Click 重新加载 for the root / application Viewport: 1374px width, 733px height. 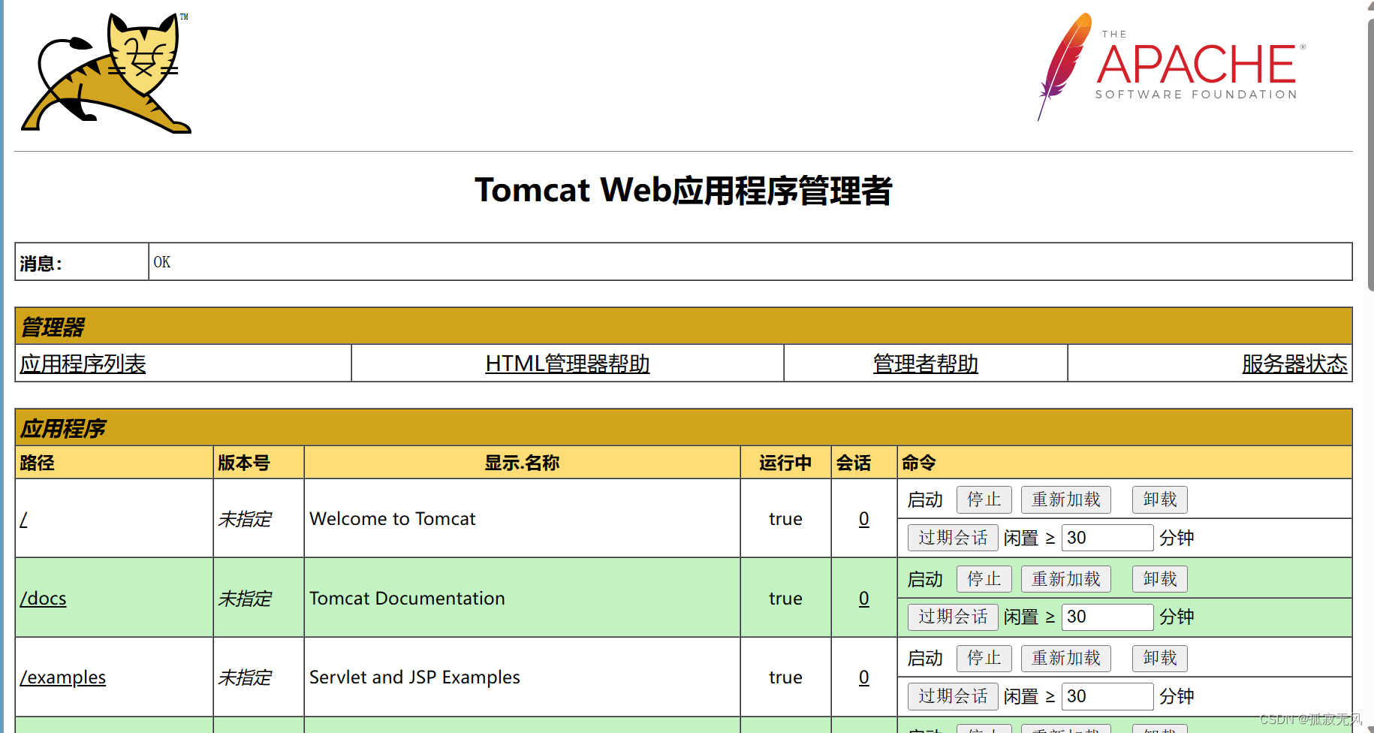click(1065, 499)
